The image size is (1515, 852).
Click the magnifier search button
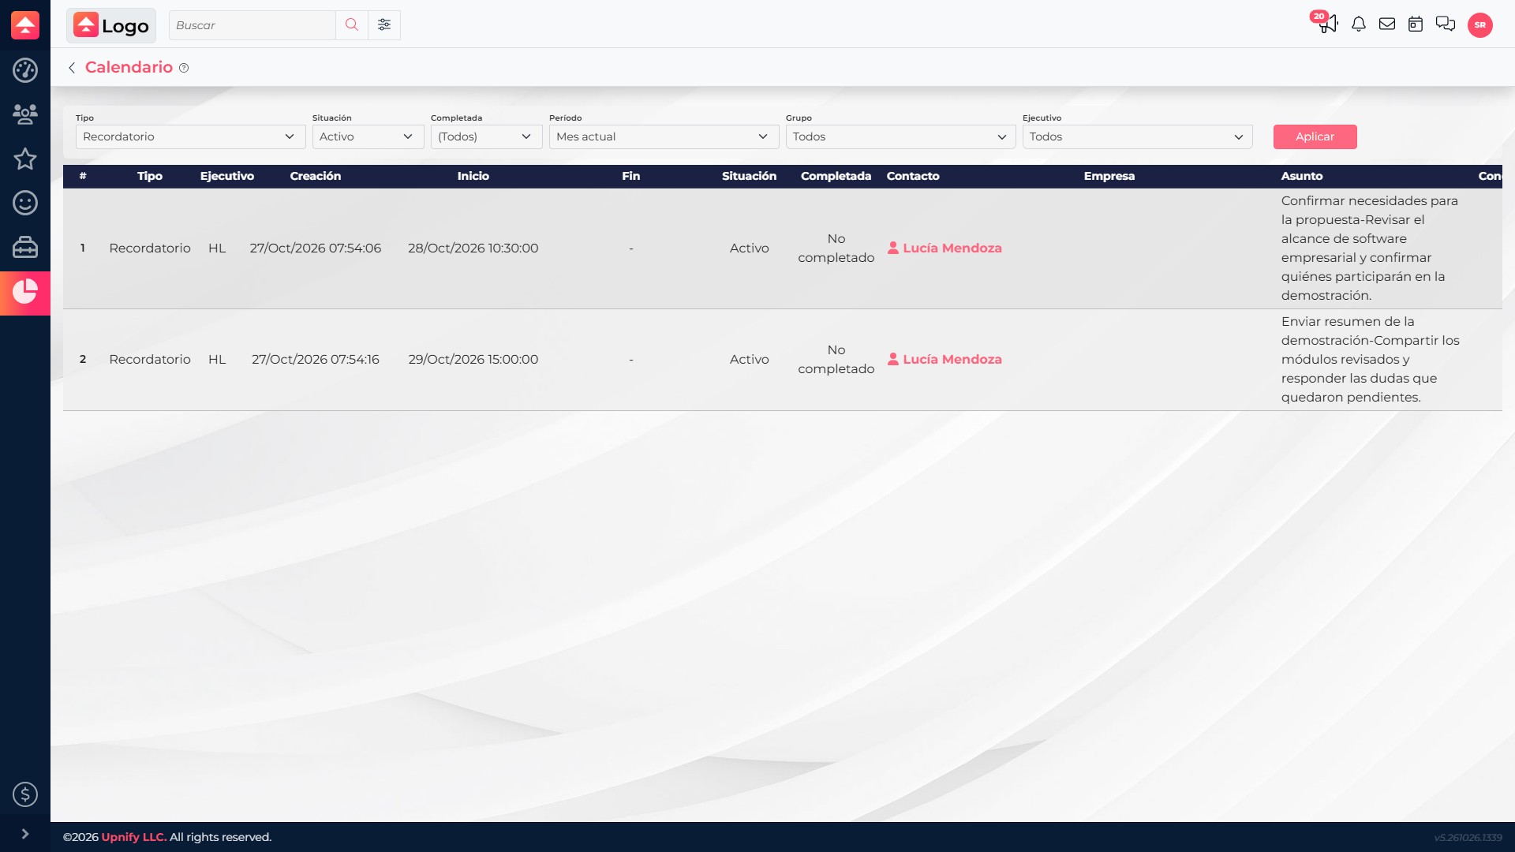pos(352,25)
